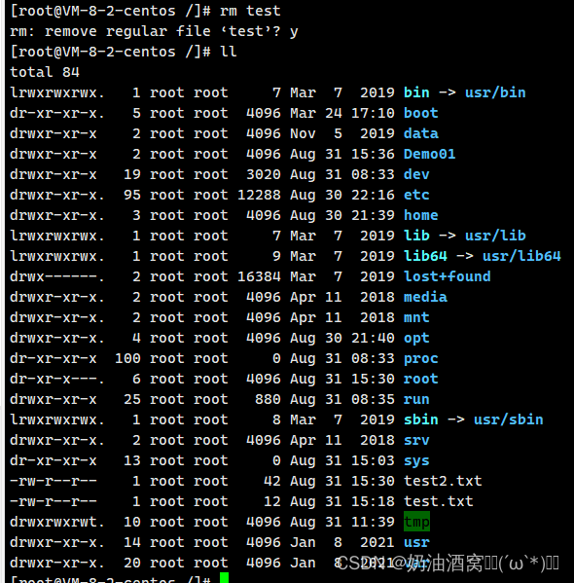Select the 'data' directory name
The image size is (574, 583).
tap(421, 133)
